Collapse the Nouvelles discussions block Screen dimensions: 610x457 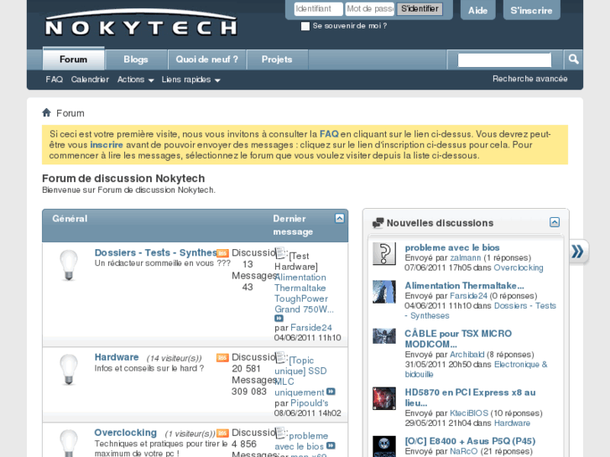coord(555,222)
